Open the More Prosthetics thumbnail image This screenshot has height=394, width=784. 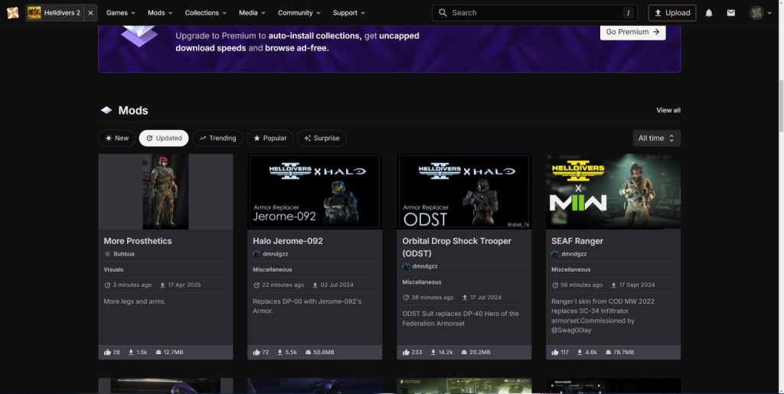click(165, 192)
